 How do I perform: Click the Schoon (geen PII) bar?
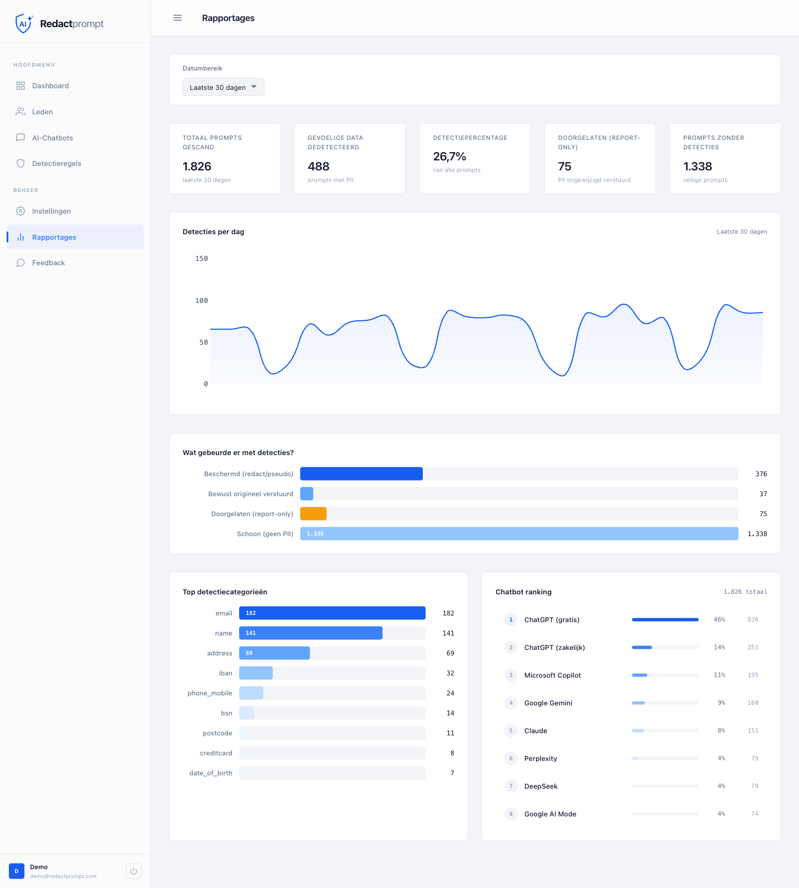coord(519,533)
